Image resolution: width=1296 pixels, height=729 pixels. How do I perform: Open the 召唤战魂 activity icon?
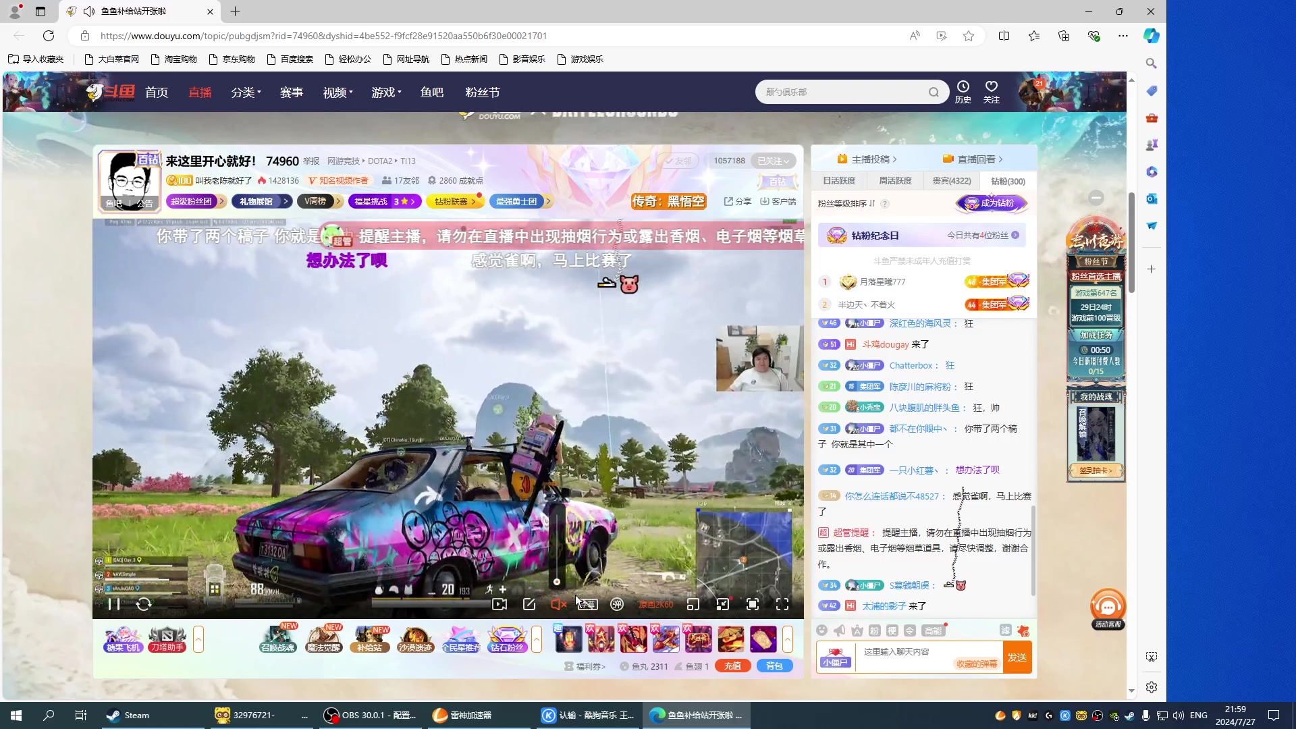(278, 639)
